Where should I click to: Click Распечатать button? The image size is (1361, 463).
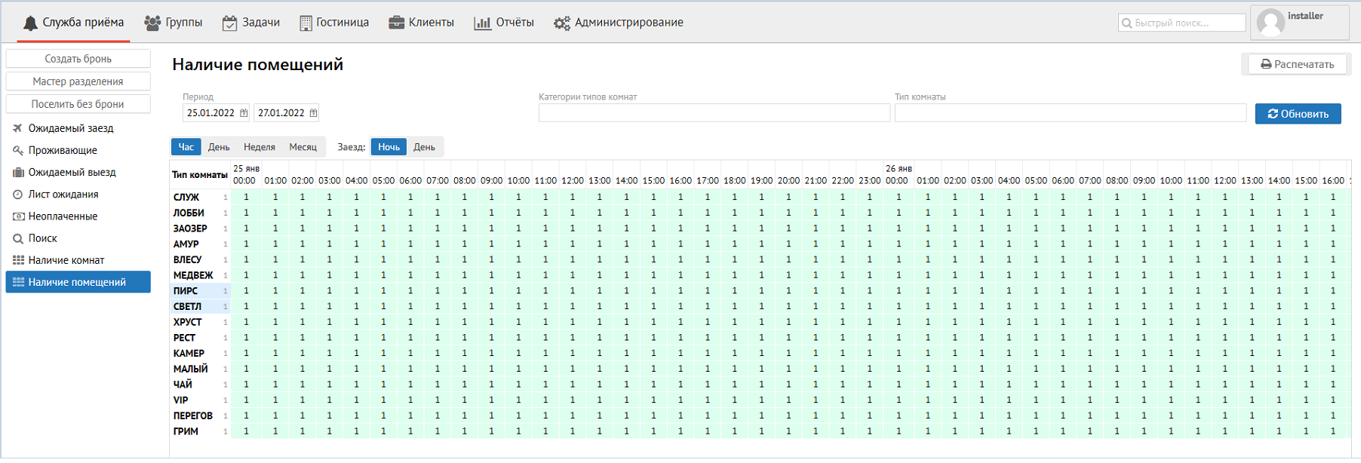(1297, 65)
